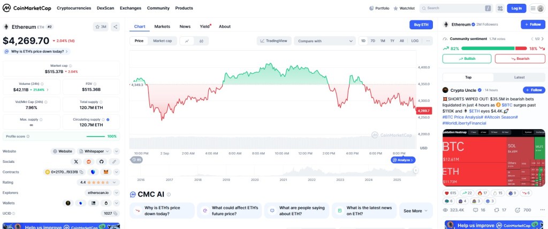Click the market cap info icon

71,66
